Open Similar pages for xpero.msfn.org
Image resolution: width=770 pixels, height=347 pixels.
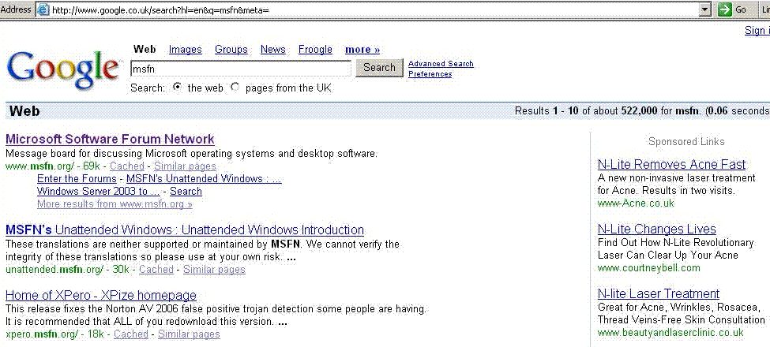point(189,334)
